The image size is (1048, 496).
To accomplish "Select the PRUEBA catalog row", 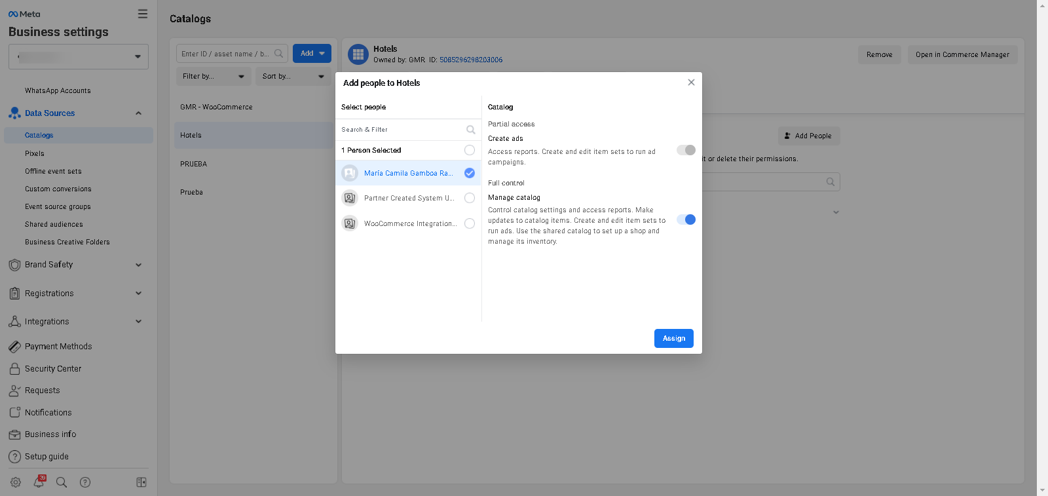I will [253, 164].
